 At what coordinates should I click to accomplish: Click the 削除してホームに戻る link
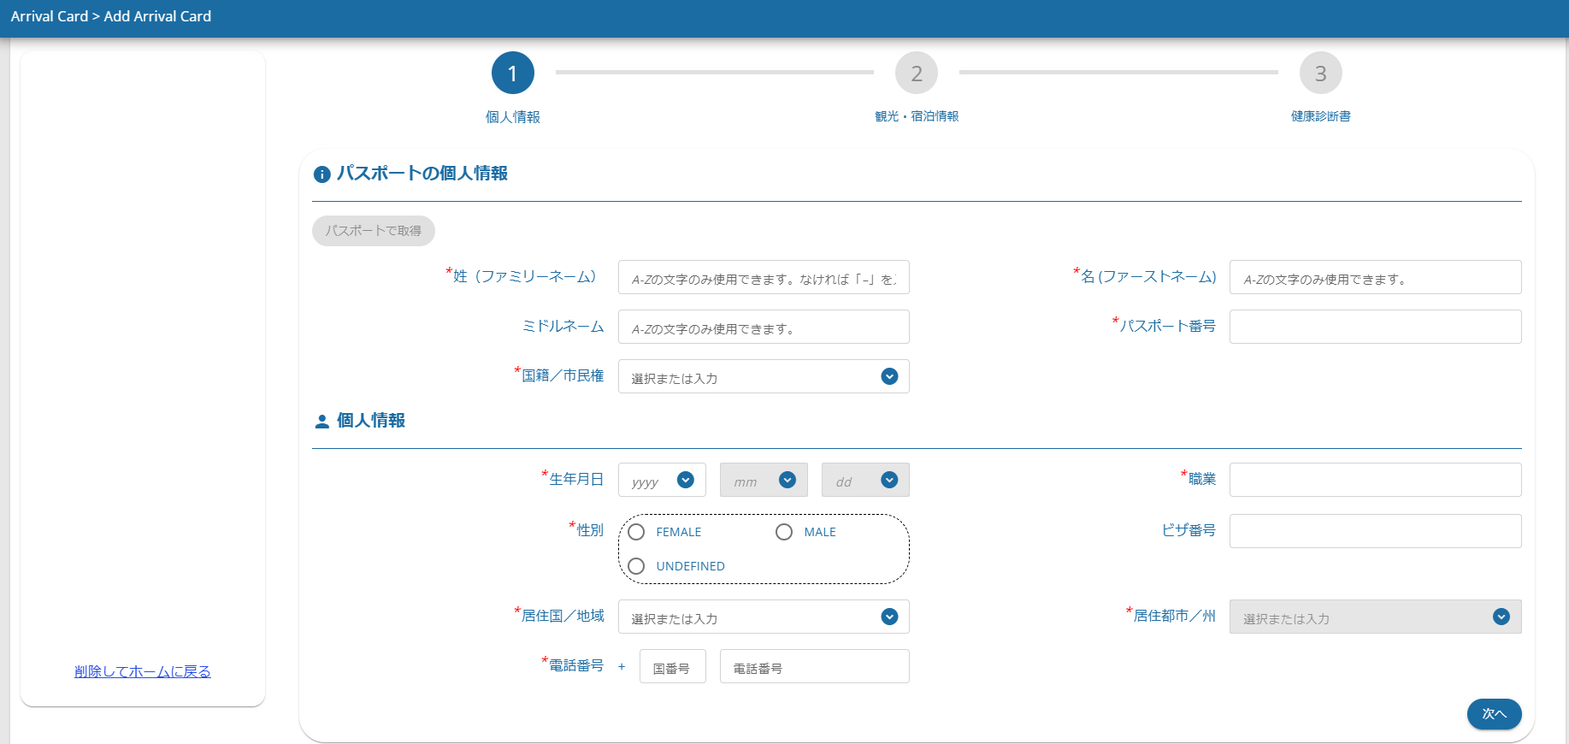pos(143,671)
